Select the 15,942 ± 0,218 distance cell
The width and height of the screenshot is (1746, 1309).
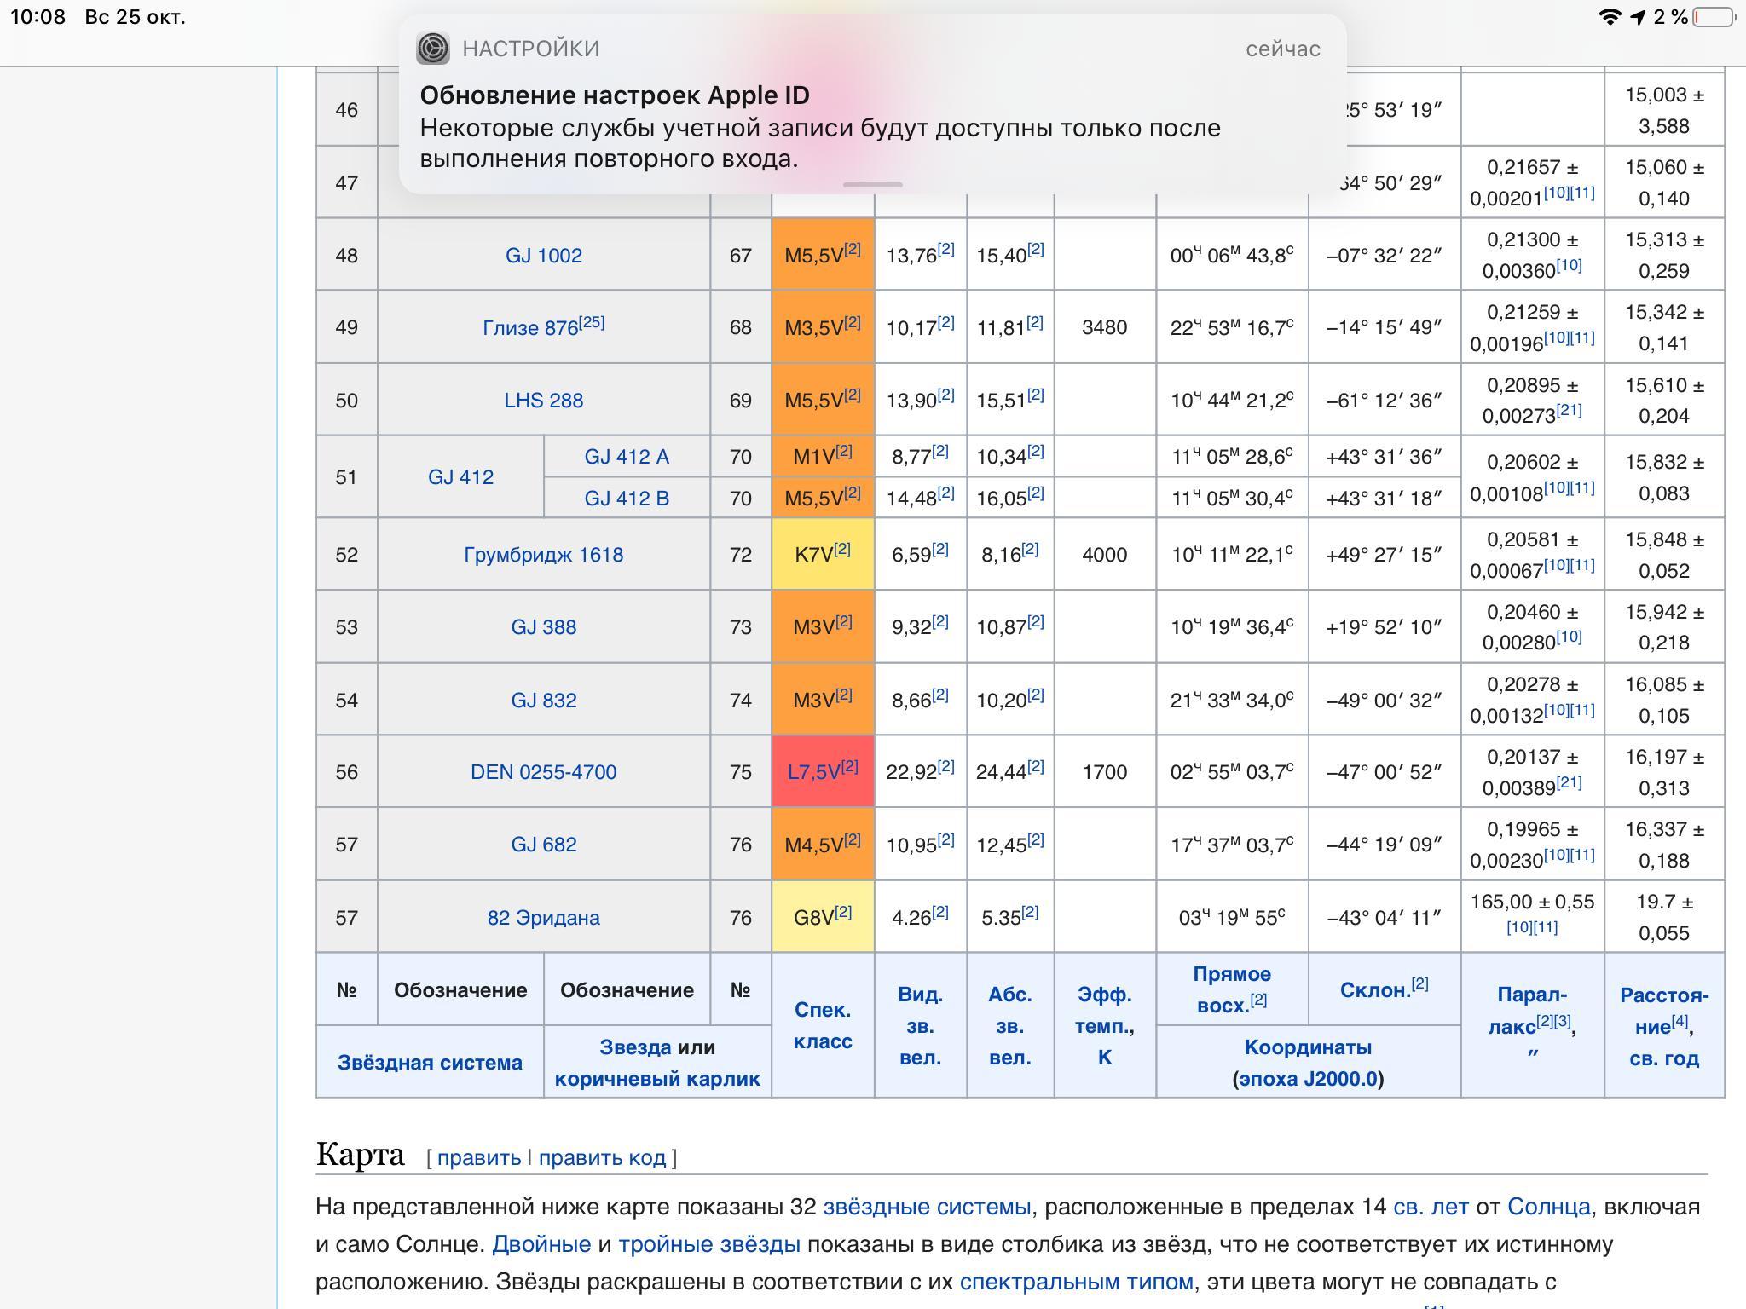click(x=1664, y=627)
